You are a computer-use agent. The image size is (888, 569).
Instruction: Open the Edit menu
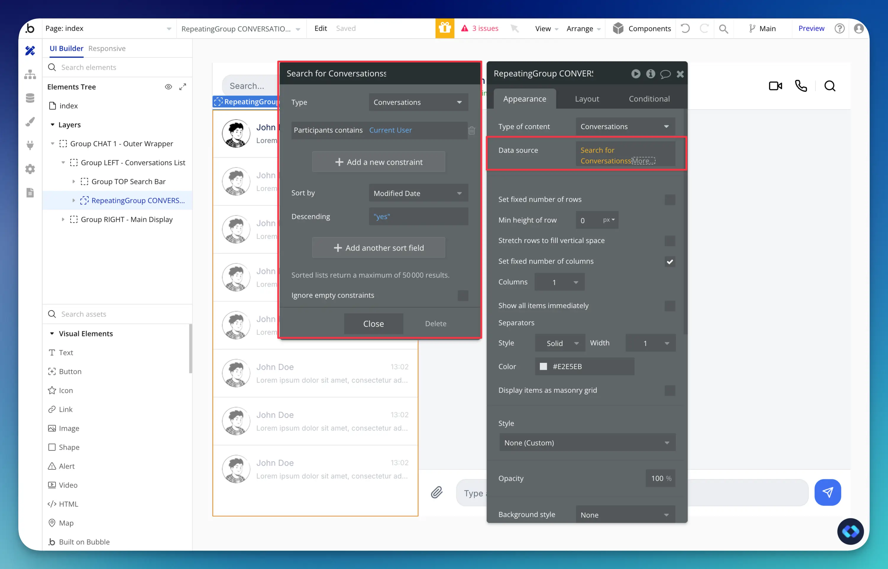point(321,28)
